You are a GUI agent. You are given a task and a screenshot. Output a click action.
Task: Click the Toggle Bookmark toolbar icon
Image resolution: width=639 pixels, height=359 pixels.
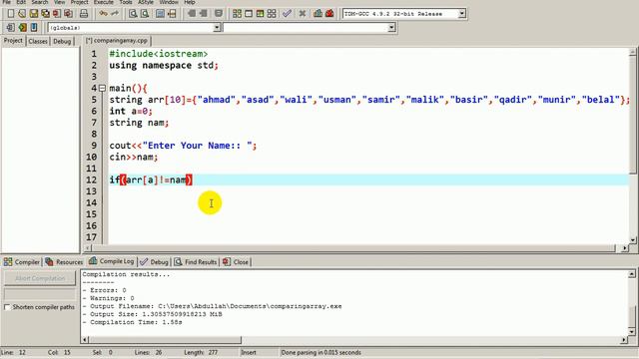click(x=22, y=27)
